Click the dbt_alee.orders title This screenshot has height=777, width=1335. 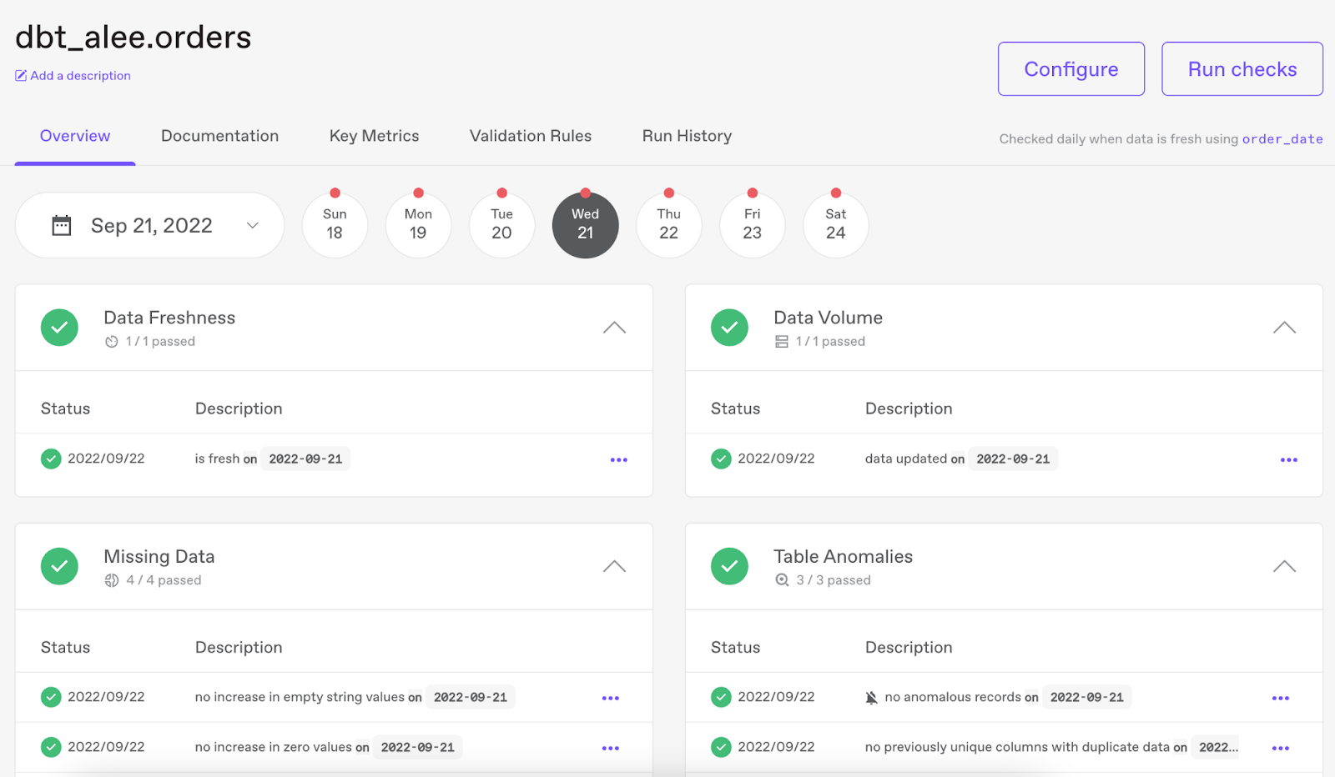pyautogui.click(x=133, y=38)
